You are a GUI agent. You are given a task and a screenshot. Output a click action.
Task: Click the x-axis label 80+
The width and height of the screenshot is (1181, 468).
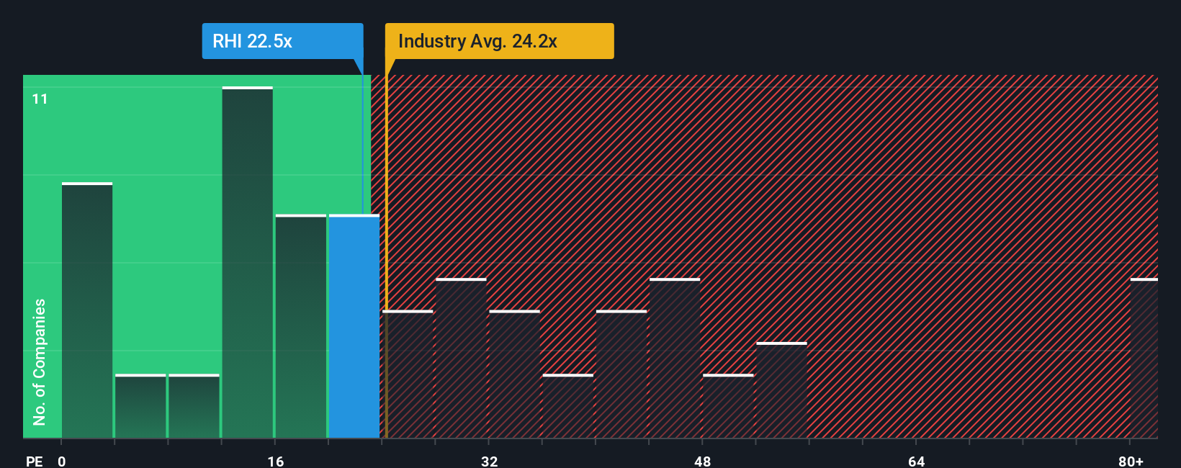1131,461
